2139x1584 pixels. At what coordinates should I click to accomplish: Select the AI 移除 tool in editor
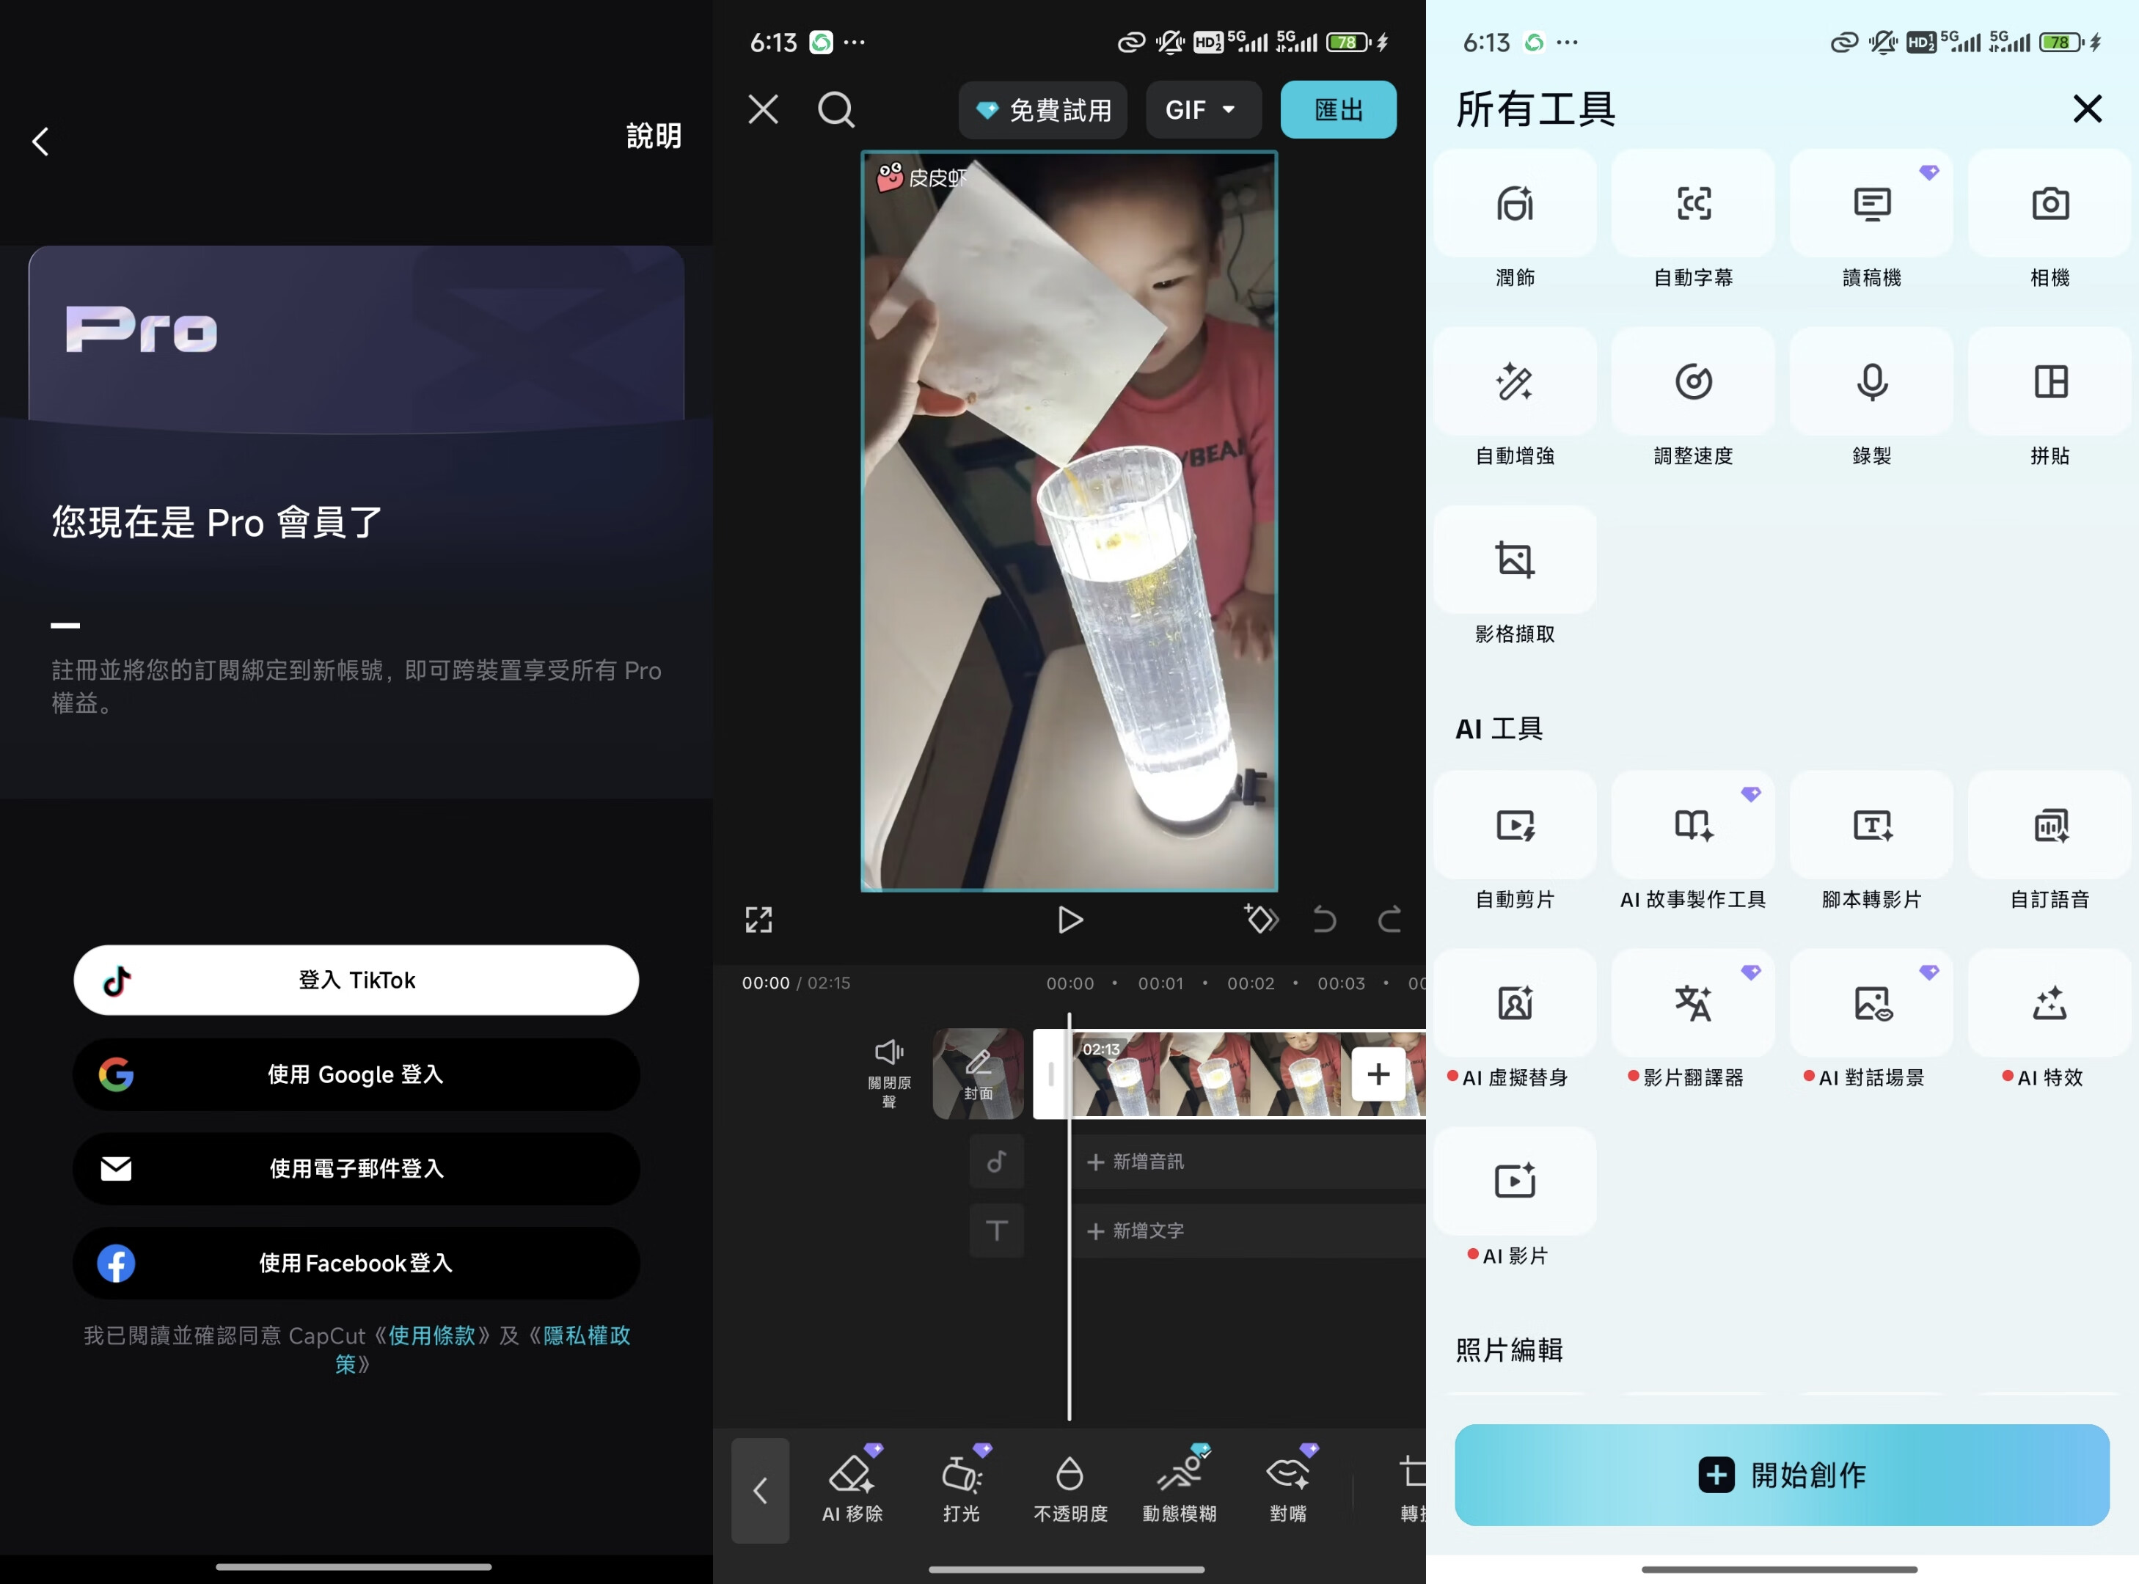pyautogui.click(x=852, y=1485)
